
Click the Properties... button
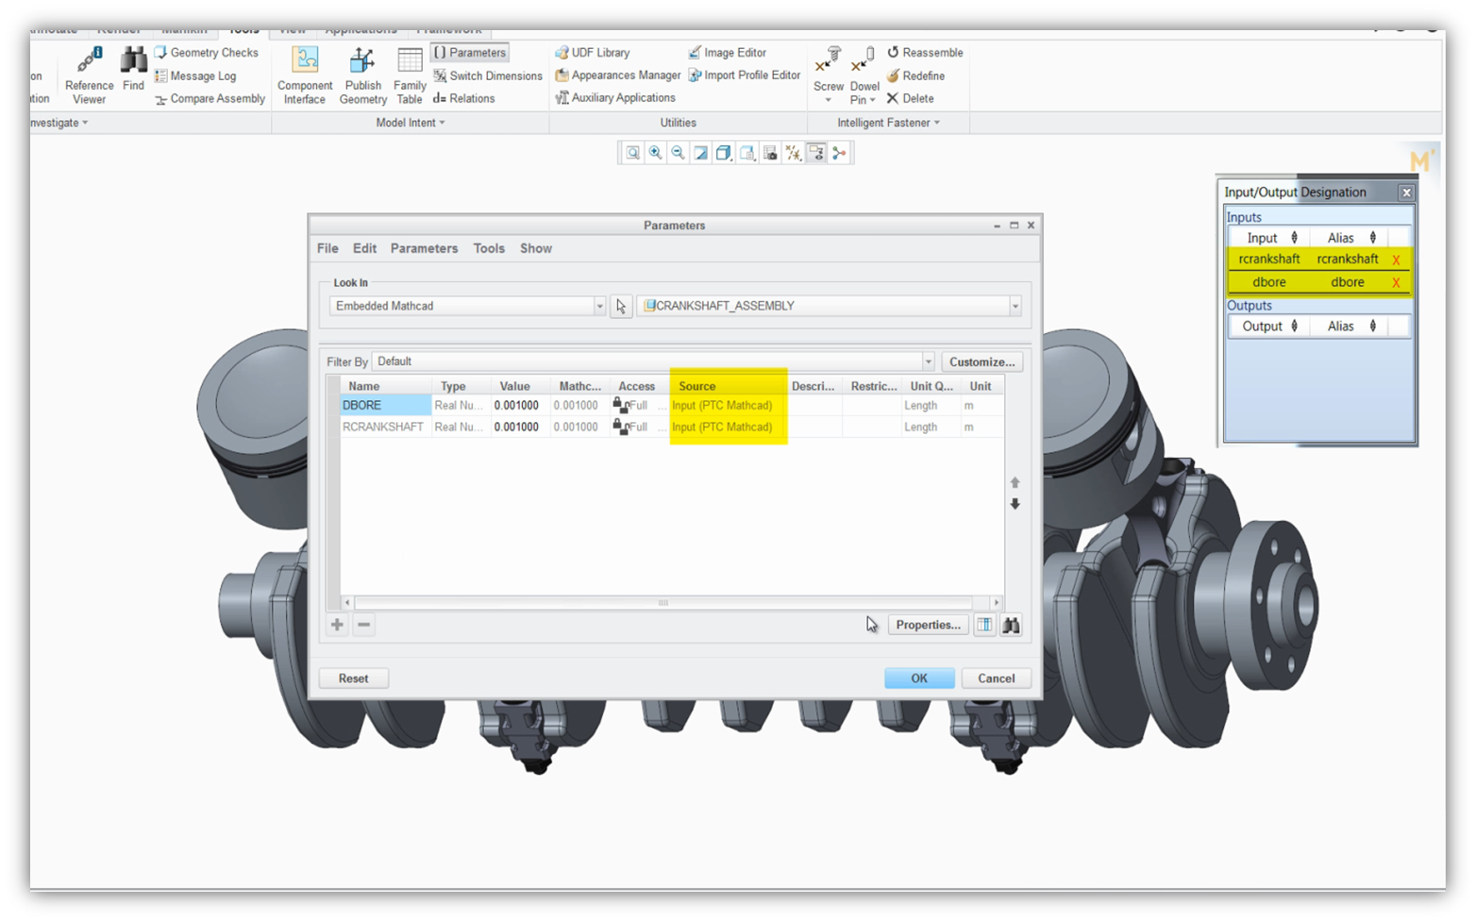tap(928, 625)
